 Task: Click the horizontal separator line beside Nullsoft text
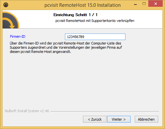pyautogui.click(x=105, y=111)
